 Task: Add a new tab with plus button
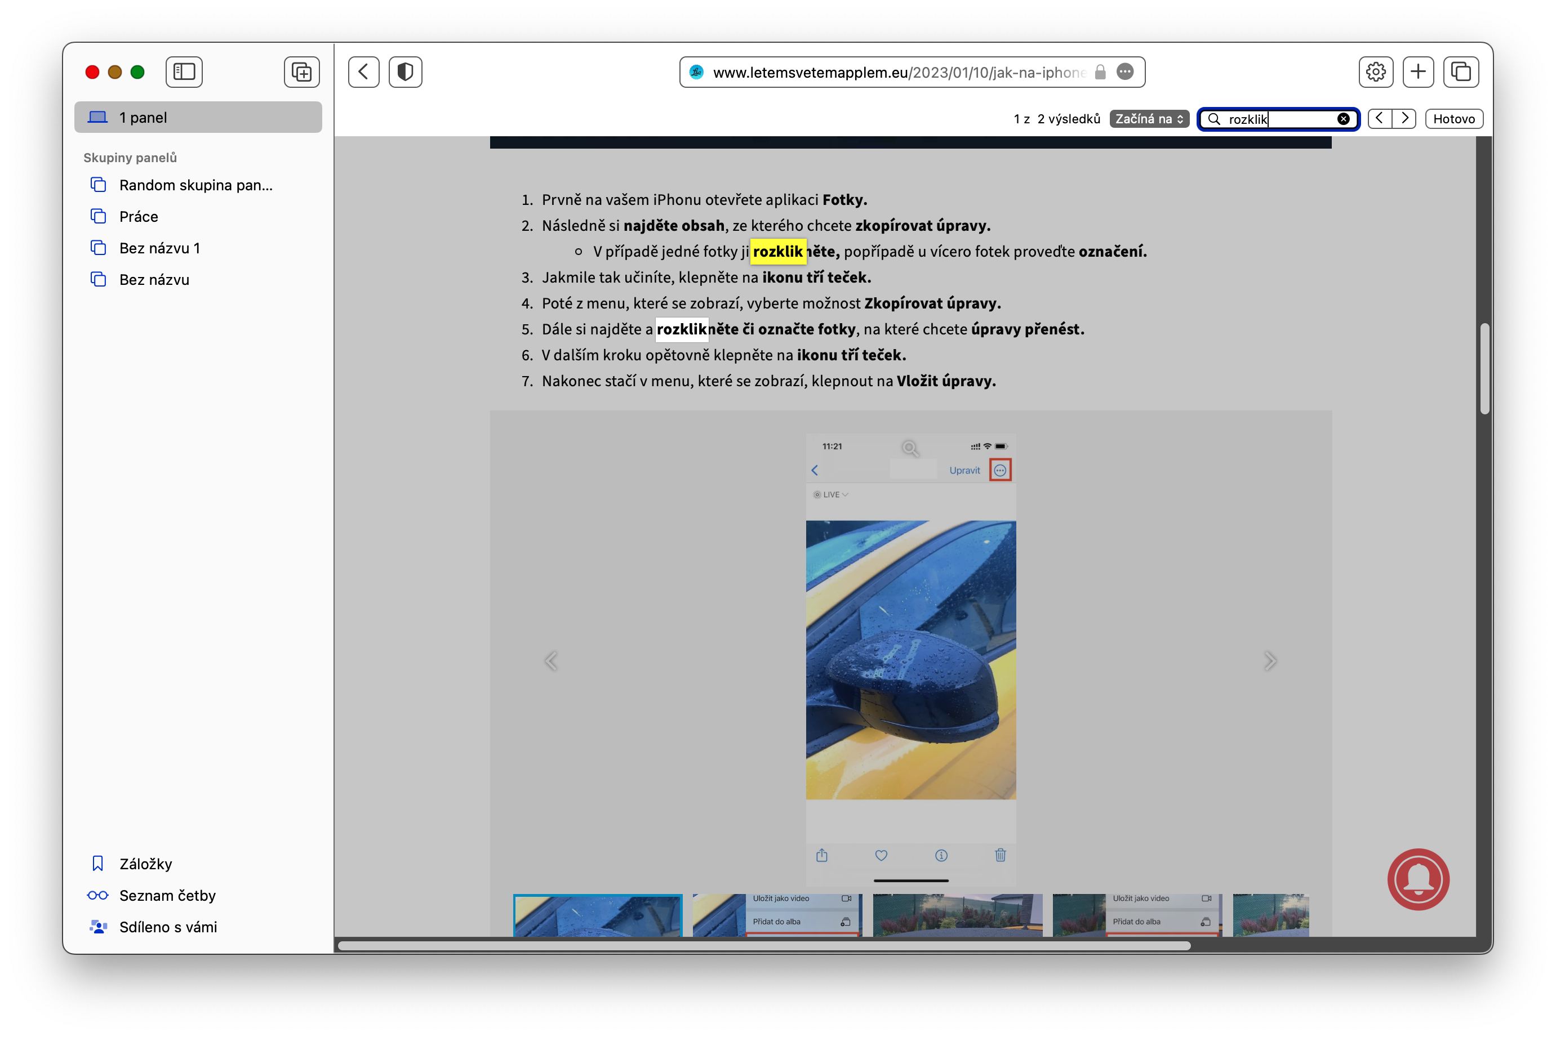pos(1417,71)
